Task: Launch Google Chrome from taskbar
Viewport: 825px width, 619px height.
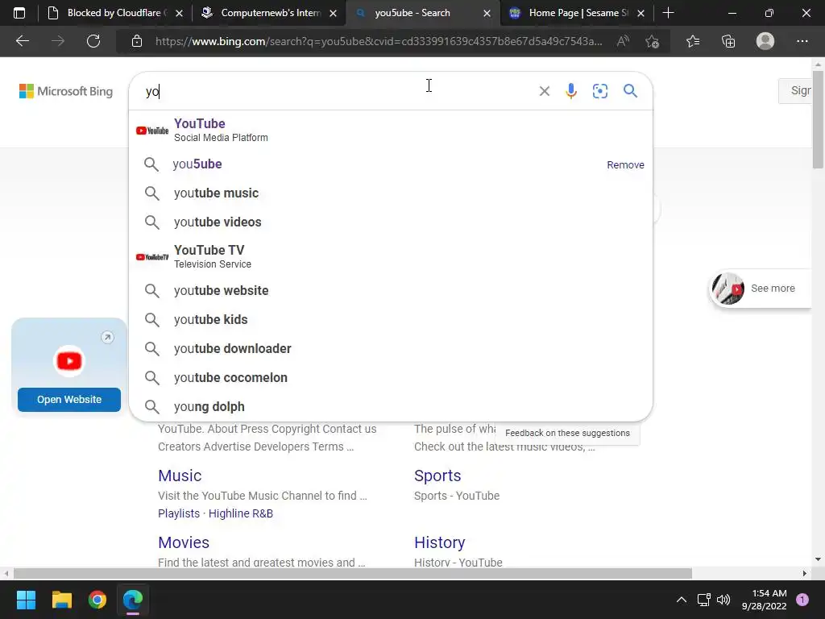Action: [x=97, y=600]
